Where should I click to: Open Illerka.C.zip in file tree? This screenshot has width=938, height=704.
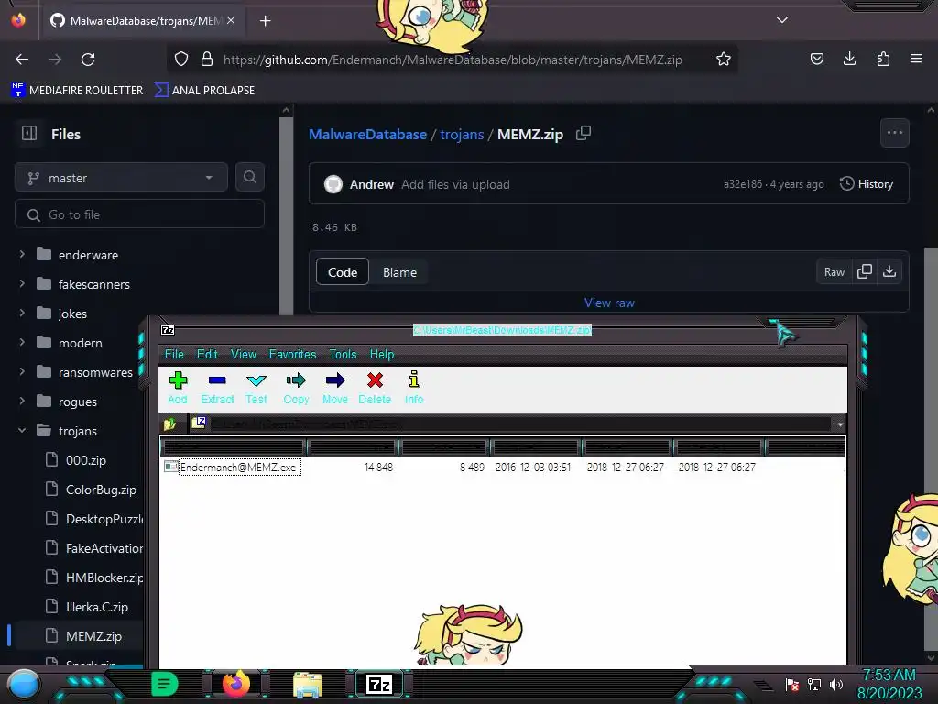(97, 607)
